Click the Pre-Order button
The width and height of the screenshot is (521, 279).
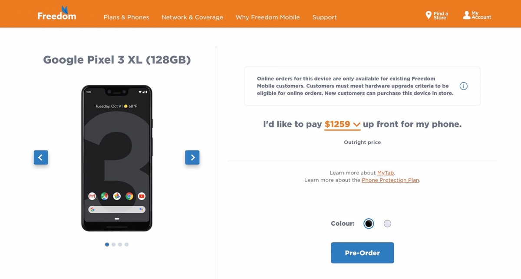click(362, 253)
